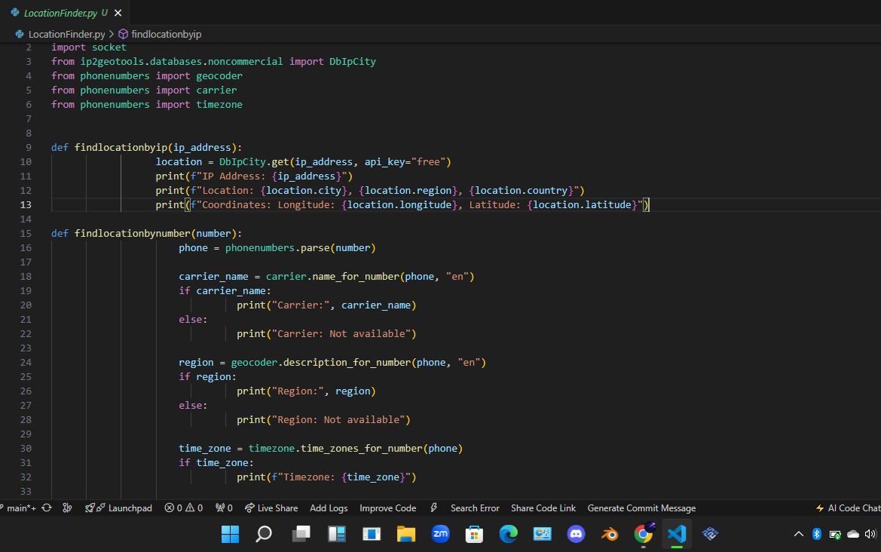Click the Python icon on editor tab
The width and height of the screenshot is (881, 552).
tap(15, 12)
